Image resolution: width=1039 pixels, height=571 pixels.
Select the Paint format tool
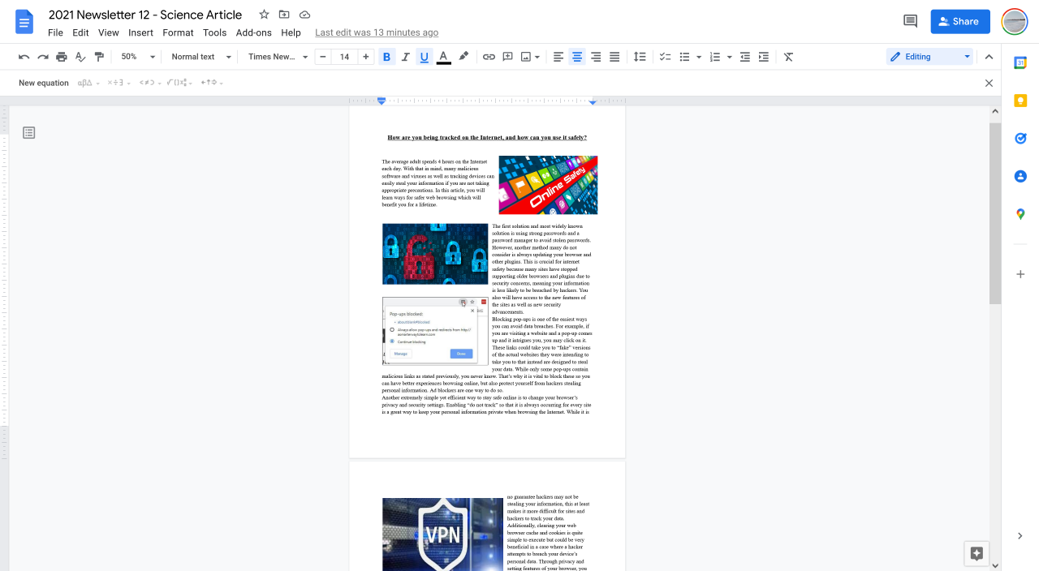tap(99, 57)
